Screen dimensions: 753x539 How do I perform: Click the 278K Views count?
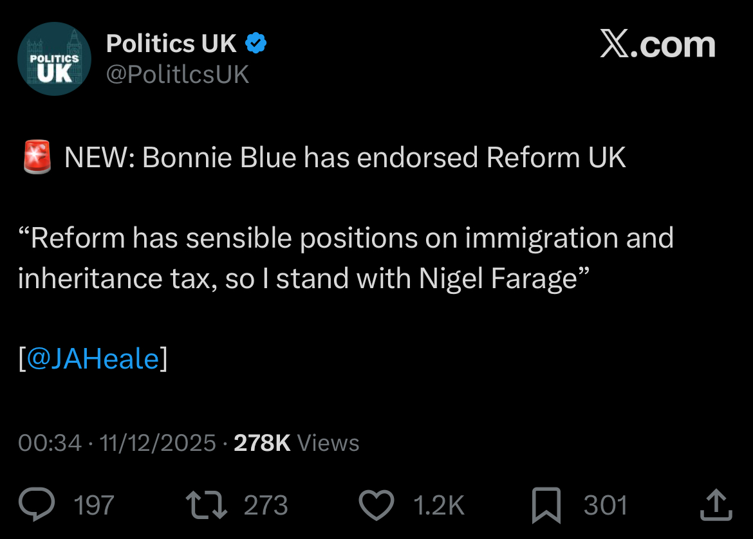pyautogui.click(x=296, y=443)
